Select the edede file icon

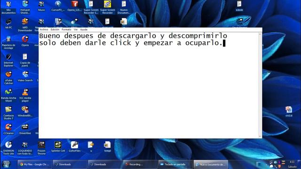point(239,6)
